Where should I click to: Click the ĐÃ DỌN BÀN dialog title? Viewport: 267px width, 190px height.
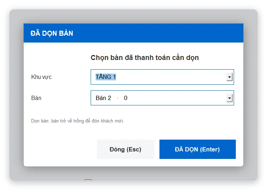pyautogui.click(x=52, y=33)
